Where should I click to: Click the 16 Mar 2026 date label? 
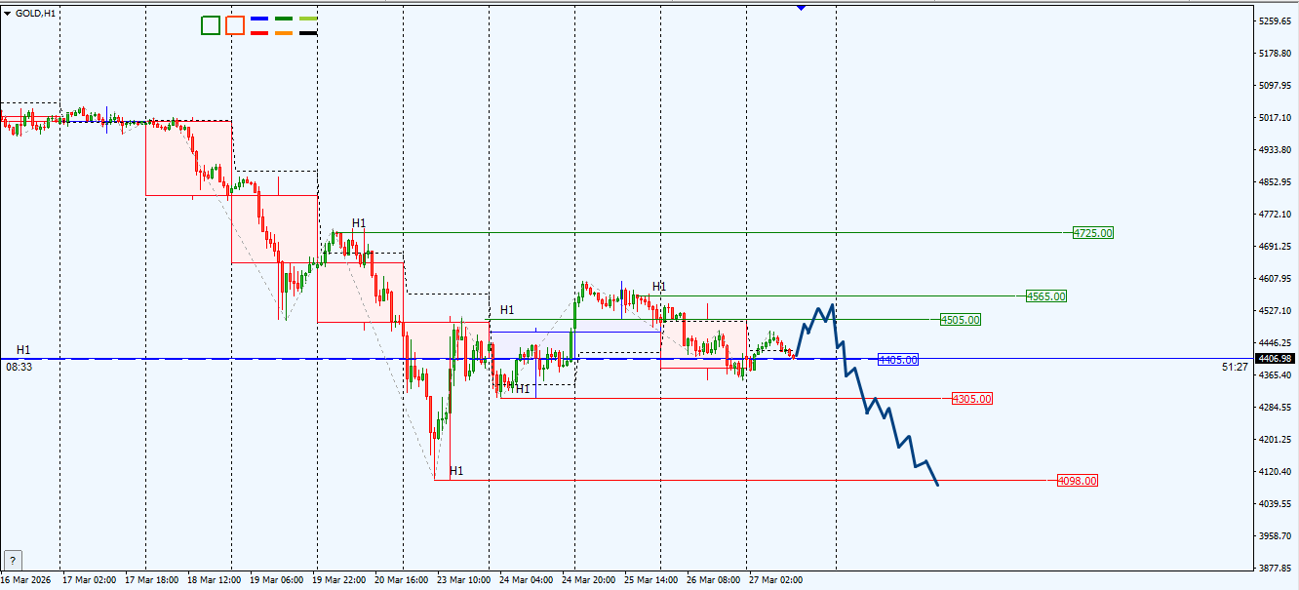(x=26, y=579)
